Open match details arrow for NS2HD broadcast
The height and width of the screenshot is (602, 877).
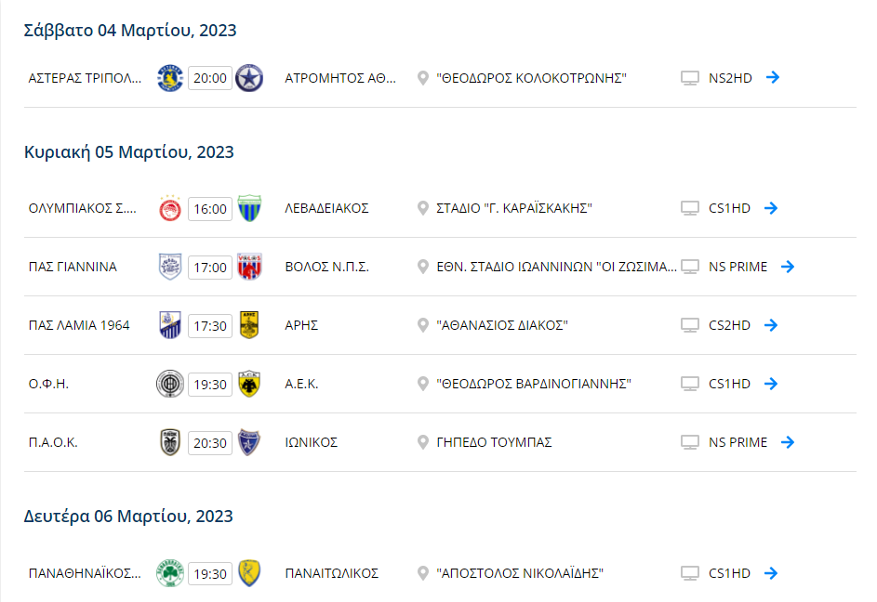point(773,78)
